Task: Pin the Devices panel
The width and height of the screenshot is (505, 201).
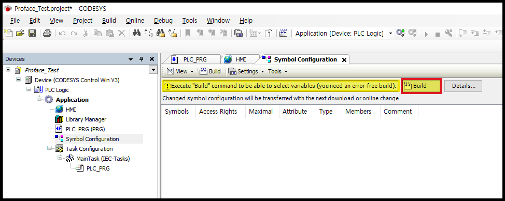Action: coord(141,59)
